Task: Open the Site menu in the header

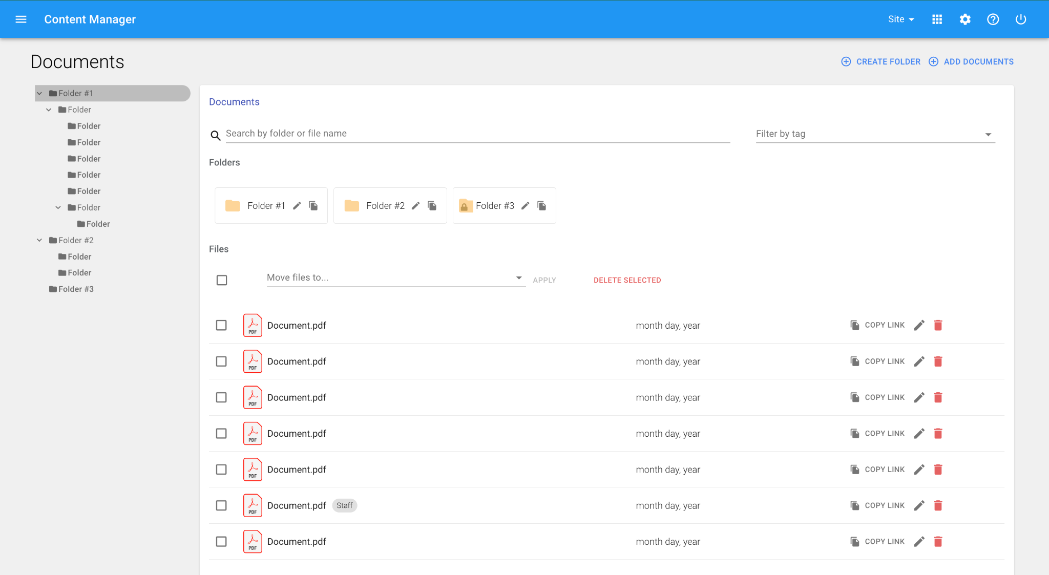Action: pyautogui.click(x=901, y=19)
